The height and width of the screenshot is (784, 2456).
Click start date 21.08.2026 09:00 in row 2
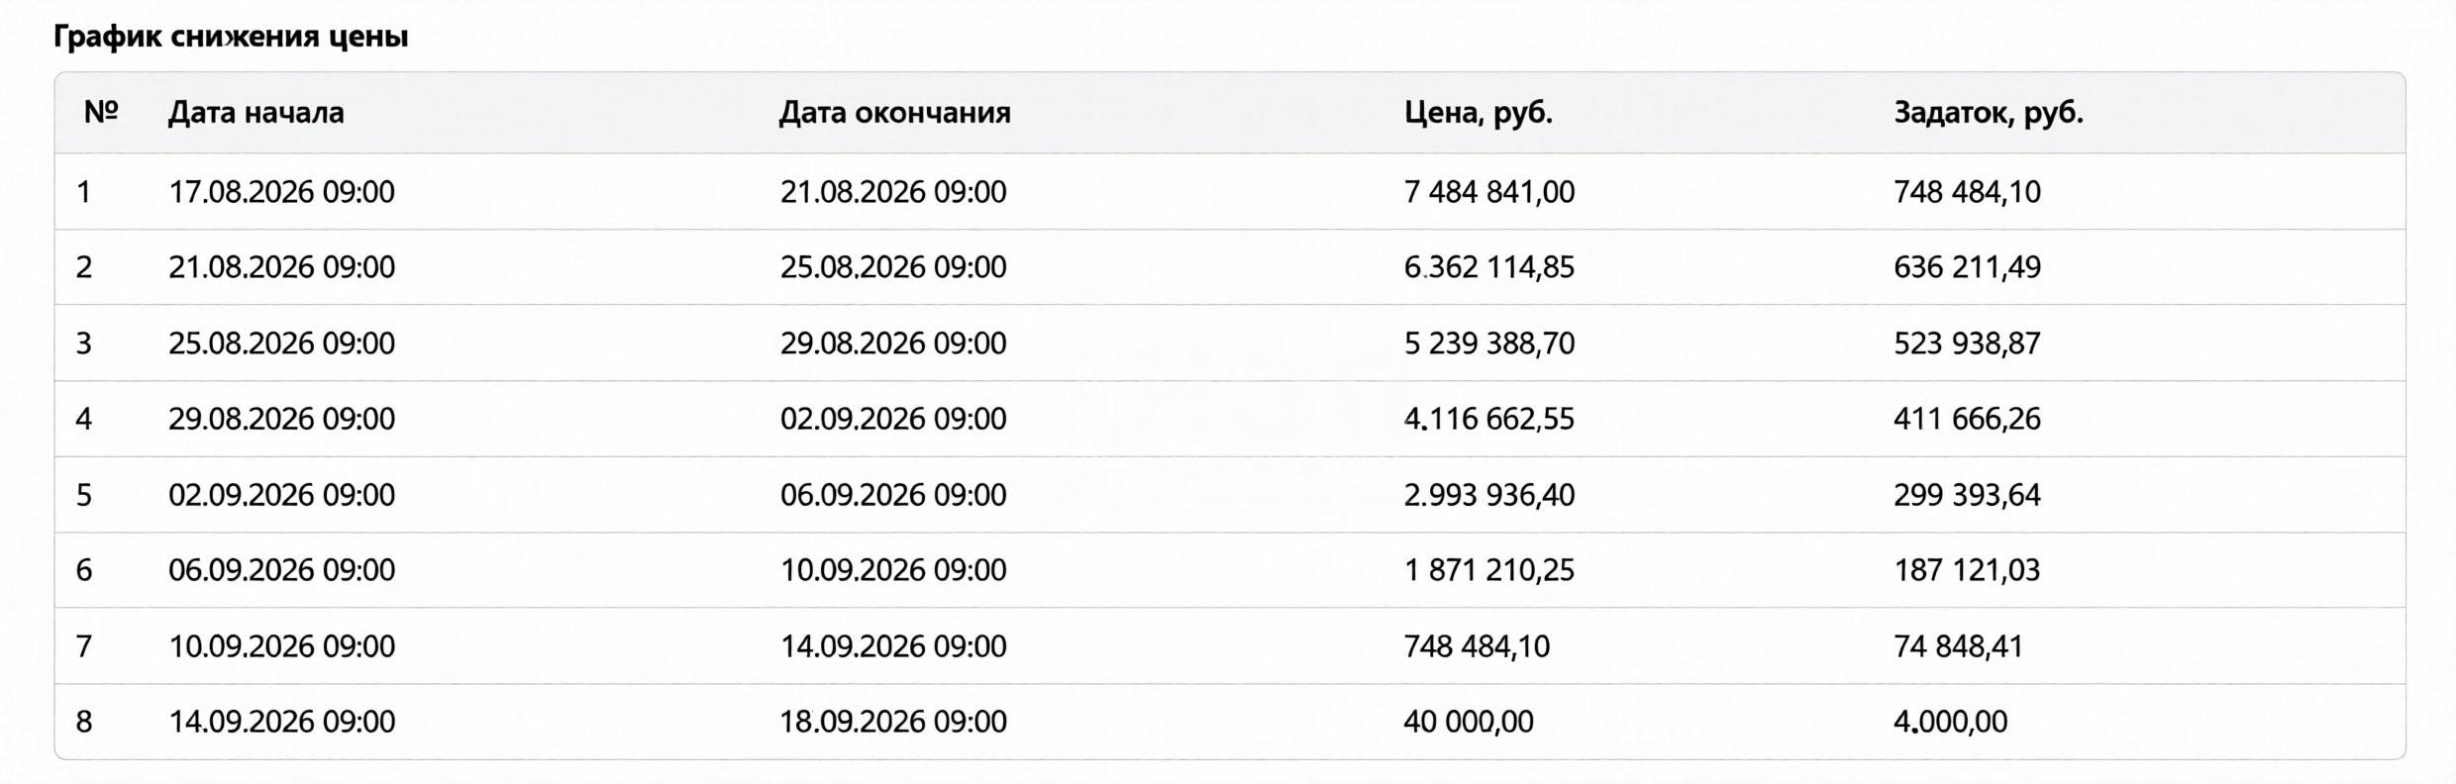(x=281, y=267)
